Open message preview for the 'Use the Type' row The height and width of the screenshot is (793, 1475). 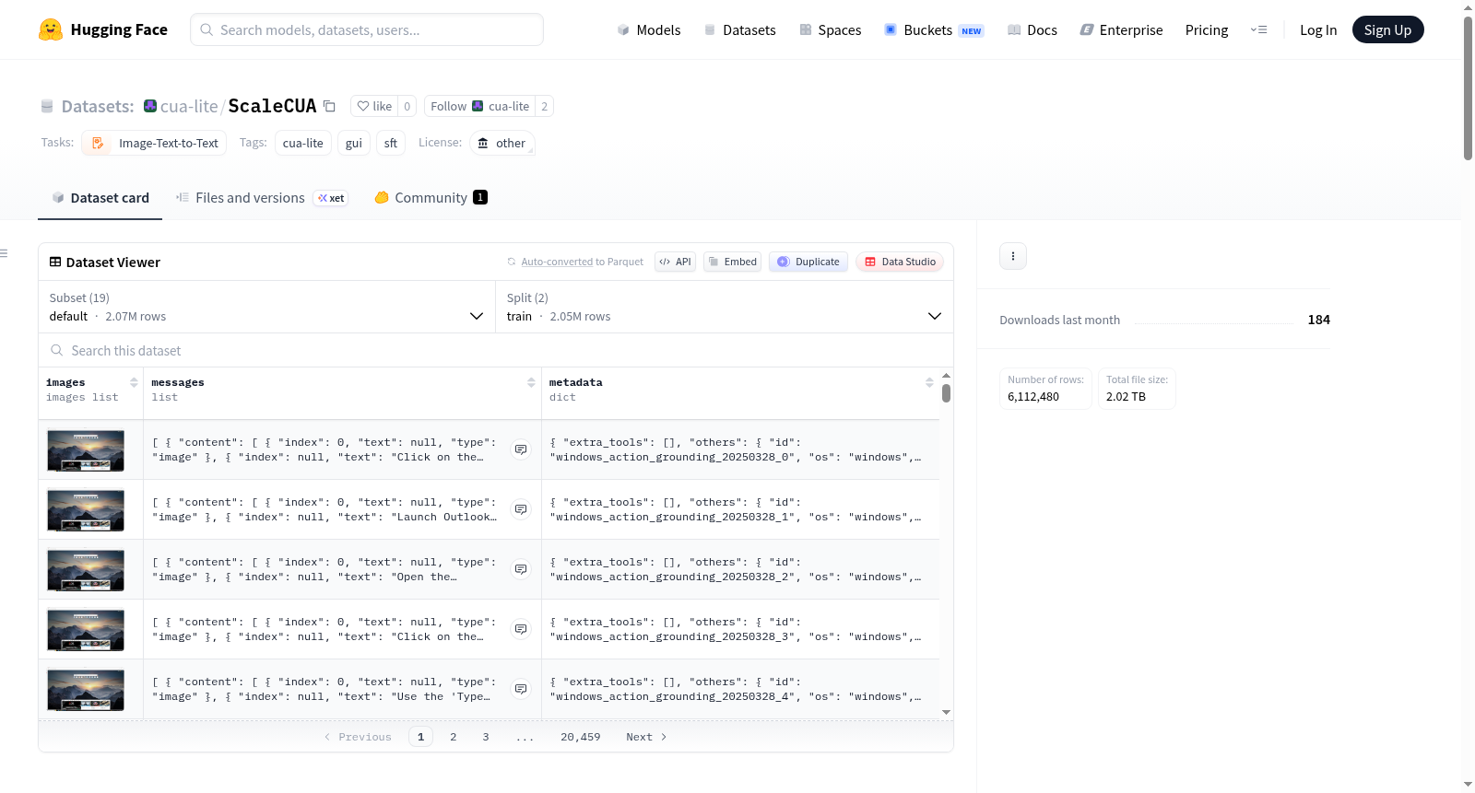(x=521, y=689)
